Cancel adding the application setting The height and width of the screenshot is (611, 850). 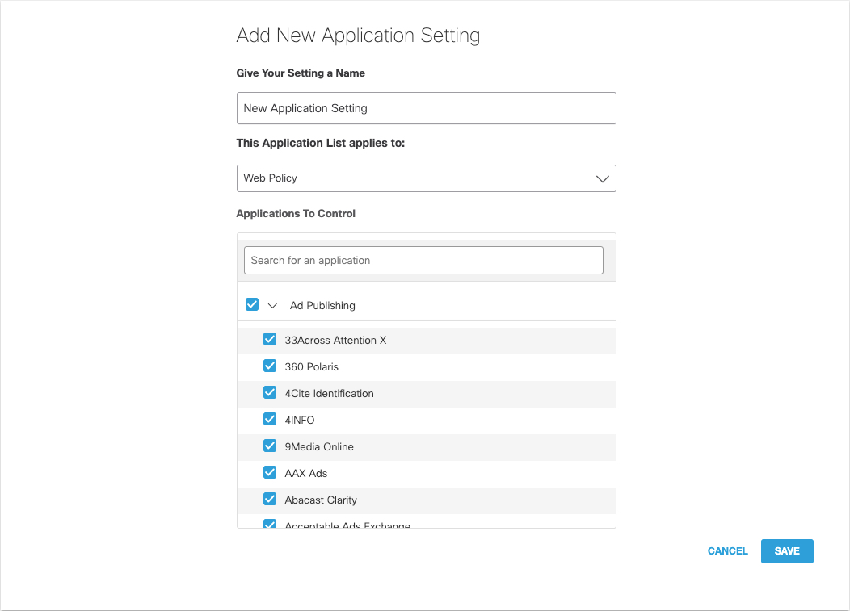point(727,551)
